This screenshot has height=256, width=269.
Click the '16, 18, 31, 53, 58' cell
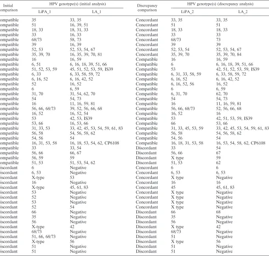pyautogui.click(x=187, y=143)
